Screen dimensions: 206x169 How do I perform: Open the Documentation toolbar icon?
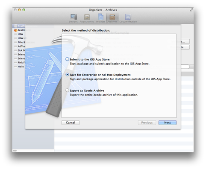coord(128,18)
